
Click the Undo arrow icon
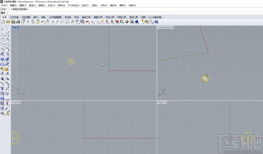coord(43,22)
